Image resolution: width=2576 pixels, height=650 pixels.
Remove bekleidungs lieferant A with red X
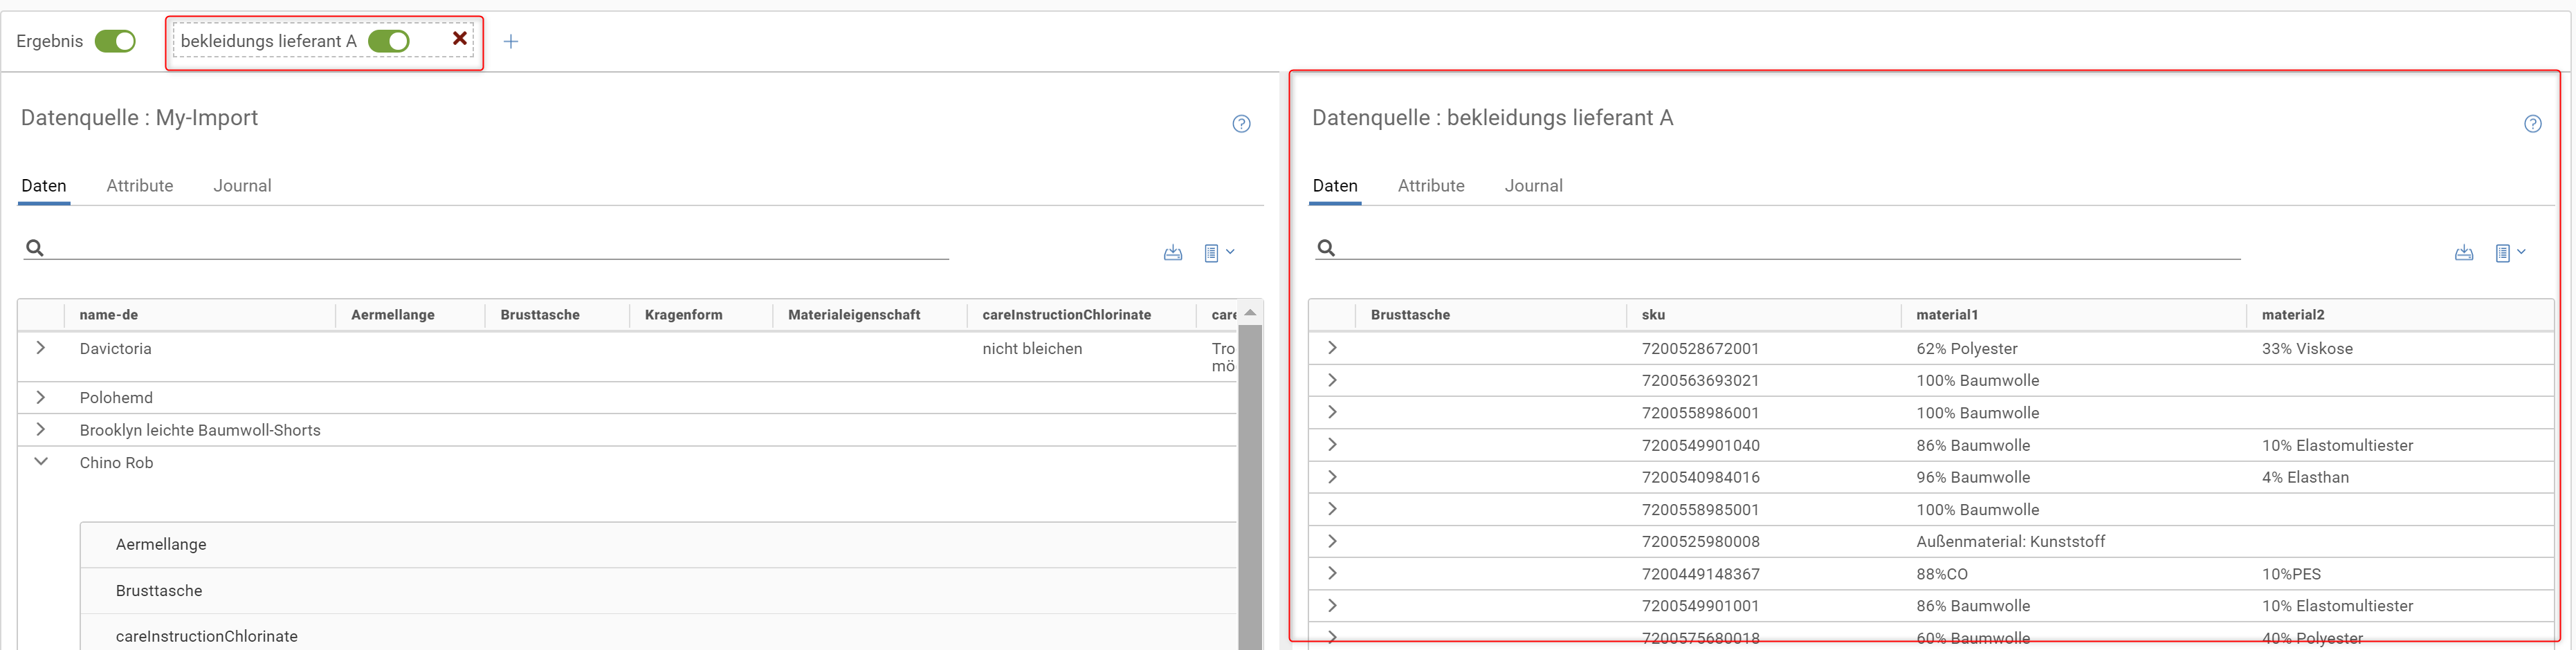point(460,39)
